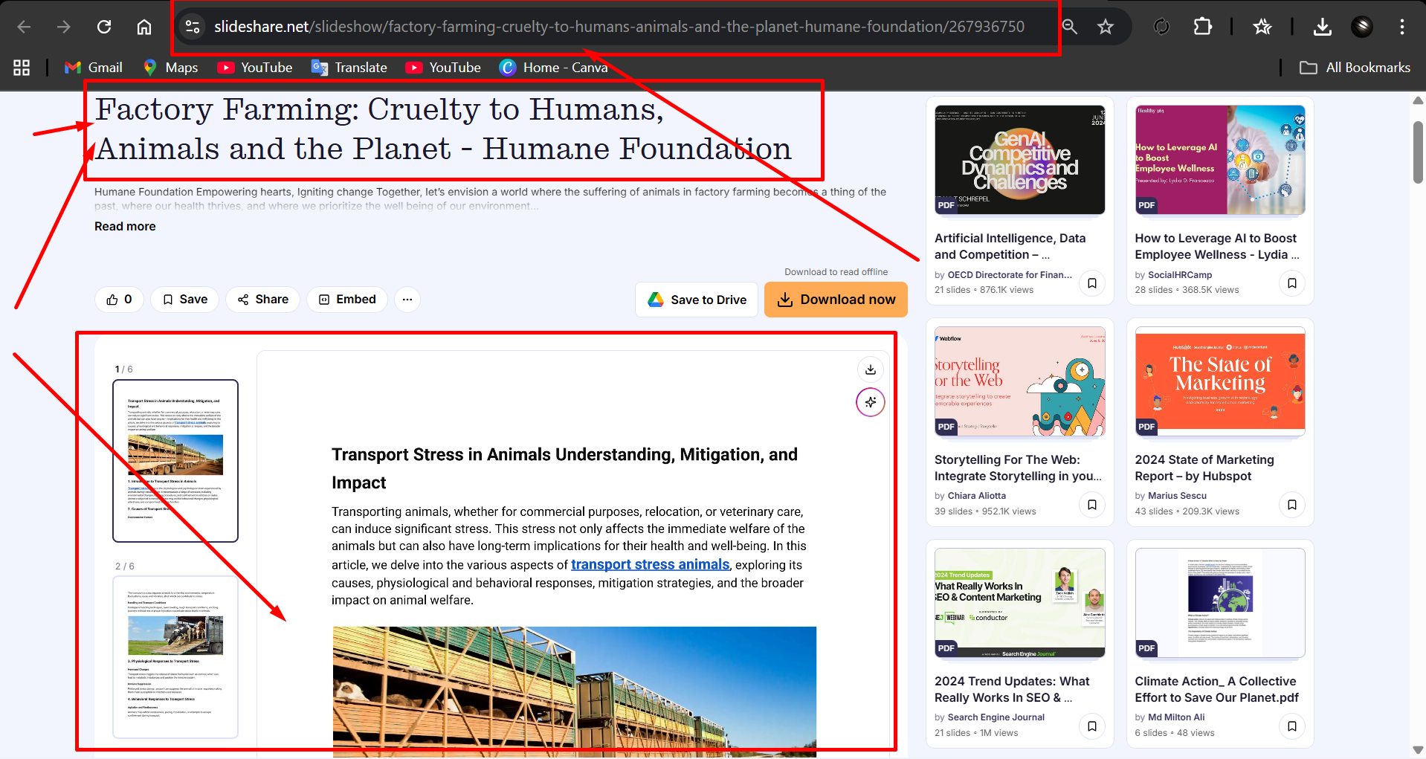This screenshot has height=759, width=1426.
Task: Bookmark the Climate Action card
Action: click(x=1292, y=726)
